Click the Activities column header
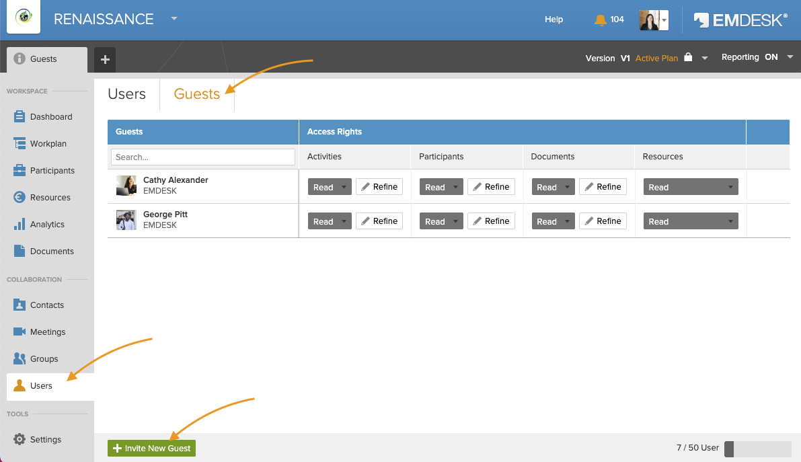This screenshot has height=462, width=801. click(324, 157)
